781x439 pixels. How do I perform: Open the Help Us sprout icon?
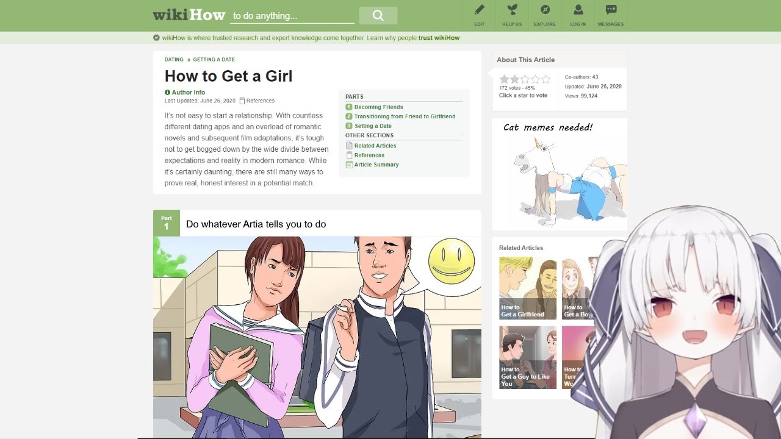click(x=512, y=10)
